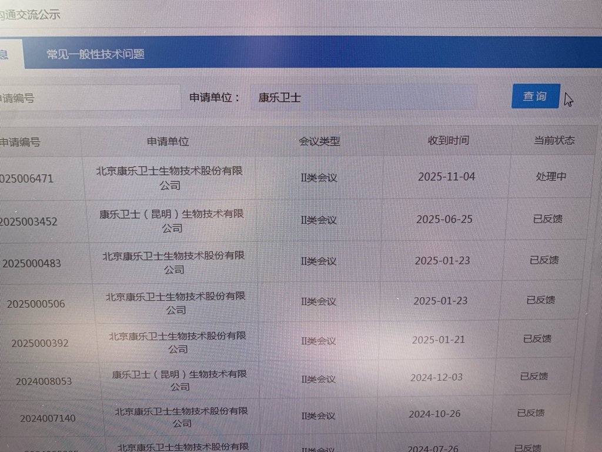Select the 收到时间 column header

click(x=449, y=140)
